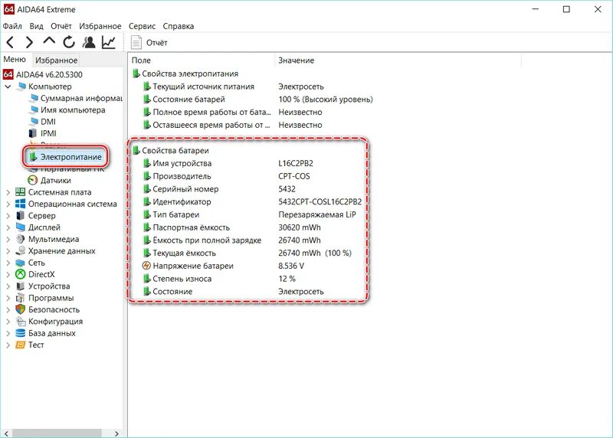The height and width of the screenshot is (438, 613).
Task: Click the Операционная система Windows icon
Action: pyautogui.click(x=21, y=204)
